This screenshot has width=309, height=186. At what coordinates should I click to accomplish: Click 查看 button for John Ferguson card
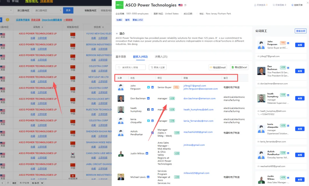pos(300,45)
